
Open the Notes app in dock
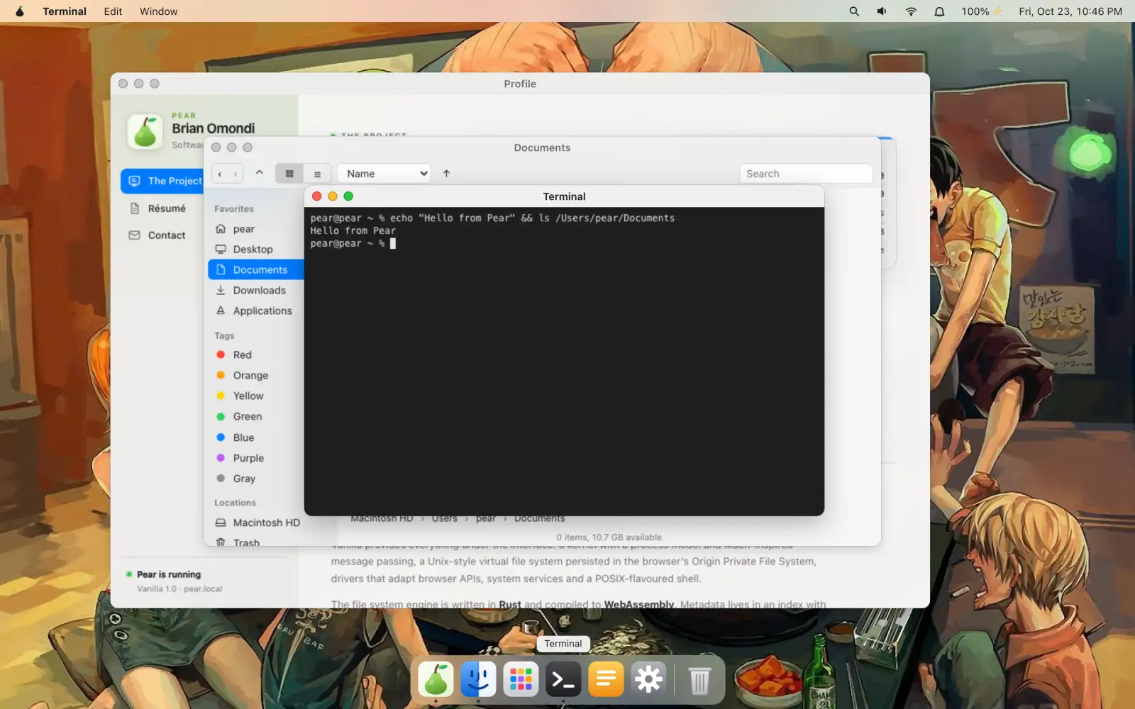(606, 679)
